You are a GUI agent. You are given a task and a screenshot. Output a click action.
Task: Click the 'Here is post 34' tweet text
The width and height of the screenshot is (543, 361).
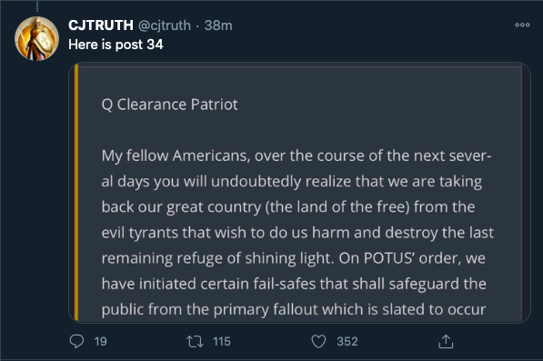coord(116,45)
